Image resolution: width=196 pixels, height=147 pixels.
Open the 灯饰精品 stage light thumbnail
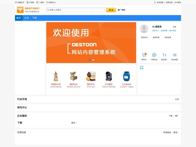(x=109, y=76)
